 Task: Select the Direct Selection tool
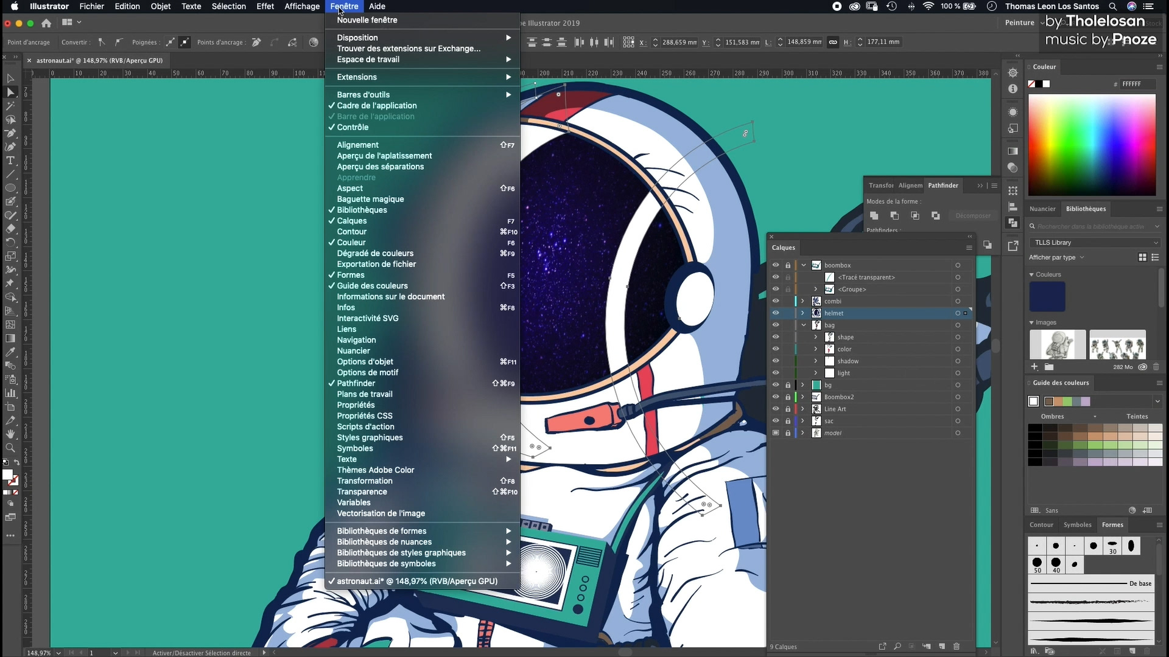(10, 92)
